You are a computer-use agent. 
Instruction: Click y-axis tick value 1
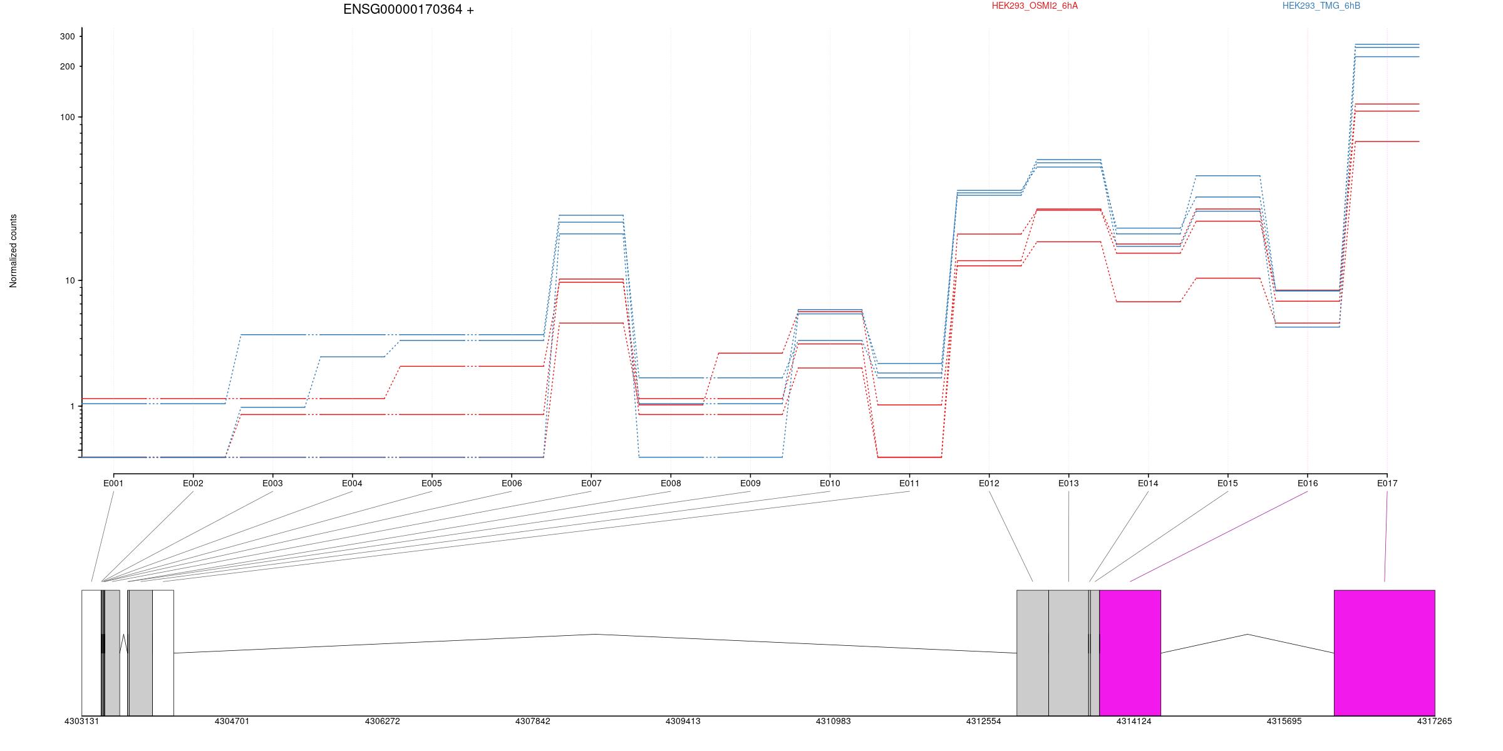click(x=72, y=406)
